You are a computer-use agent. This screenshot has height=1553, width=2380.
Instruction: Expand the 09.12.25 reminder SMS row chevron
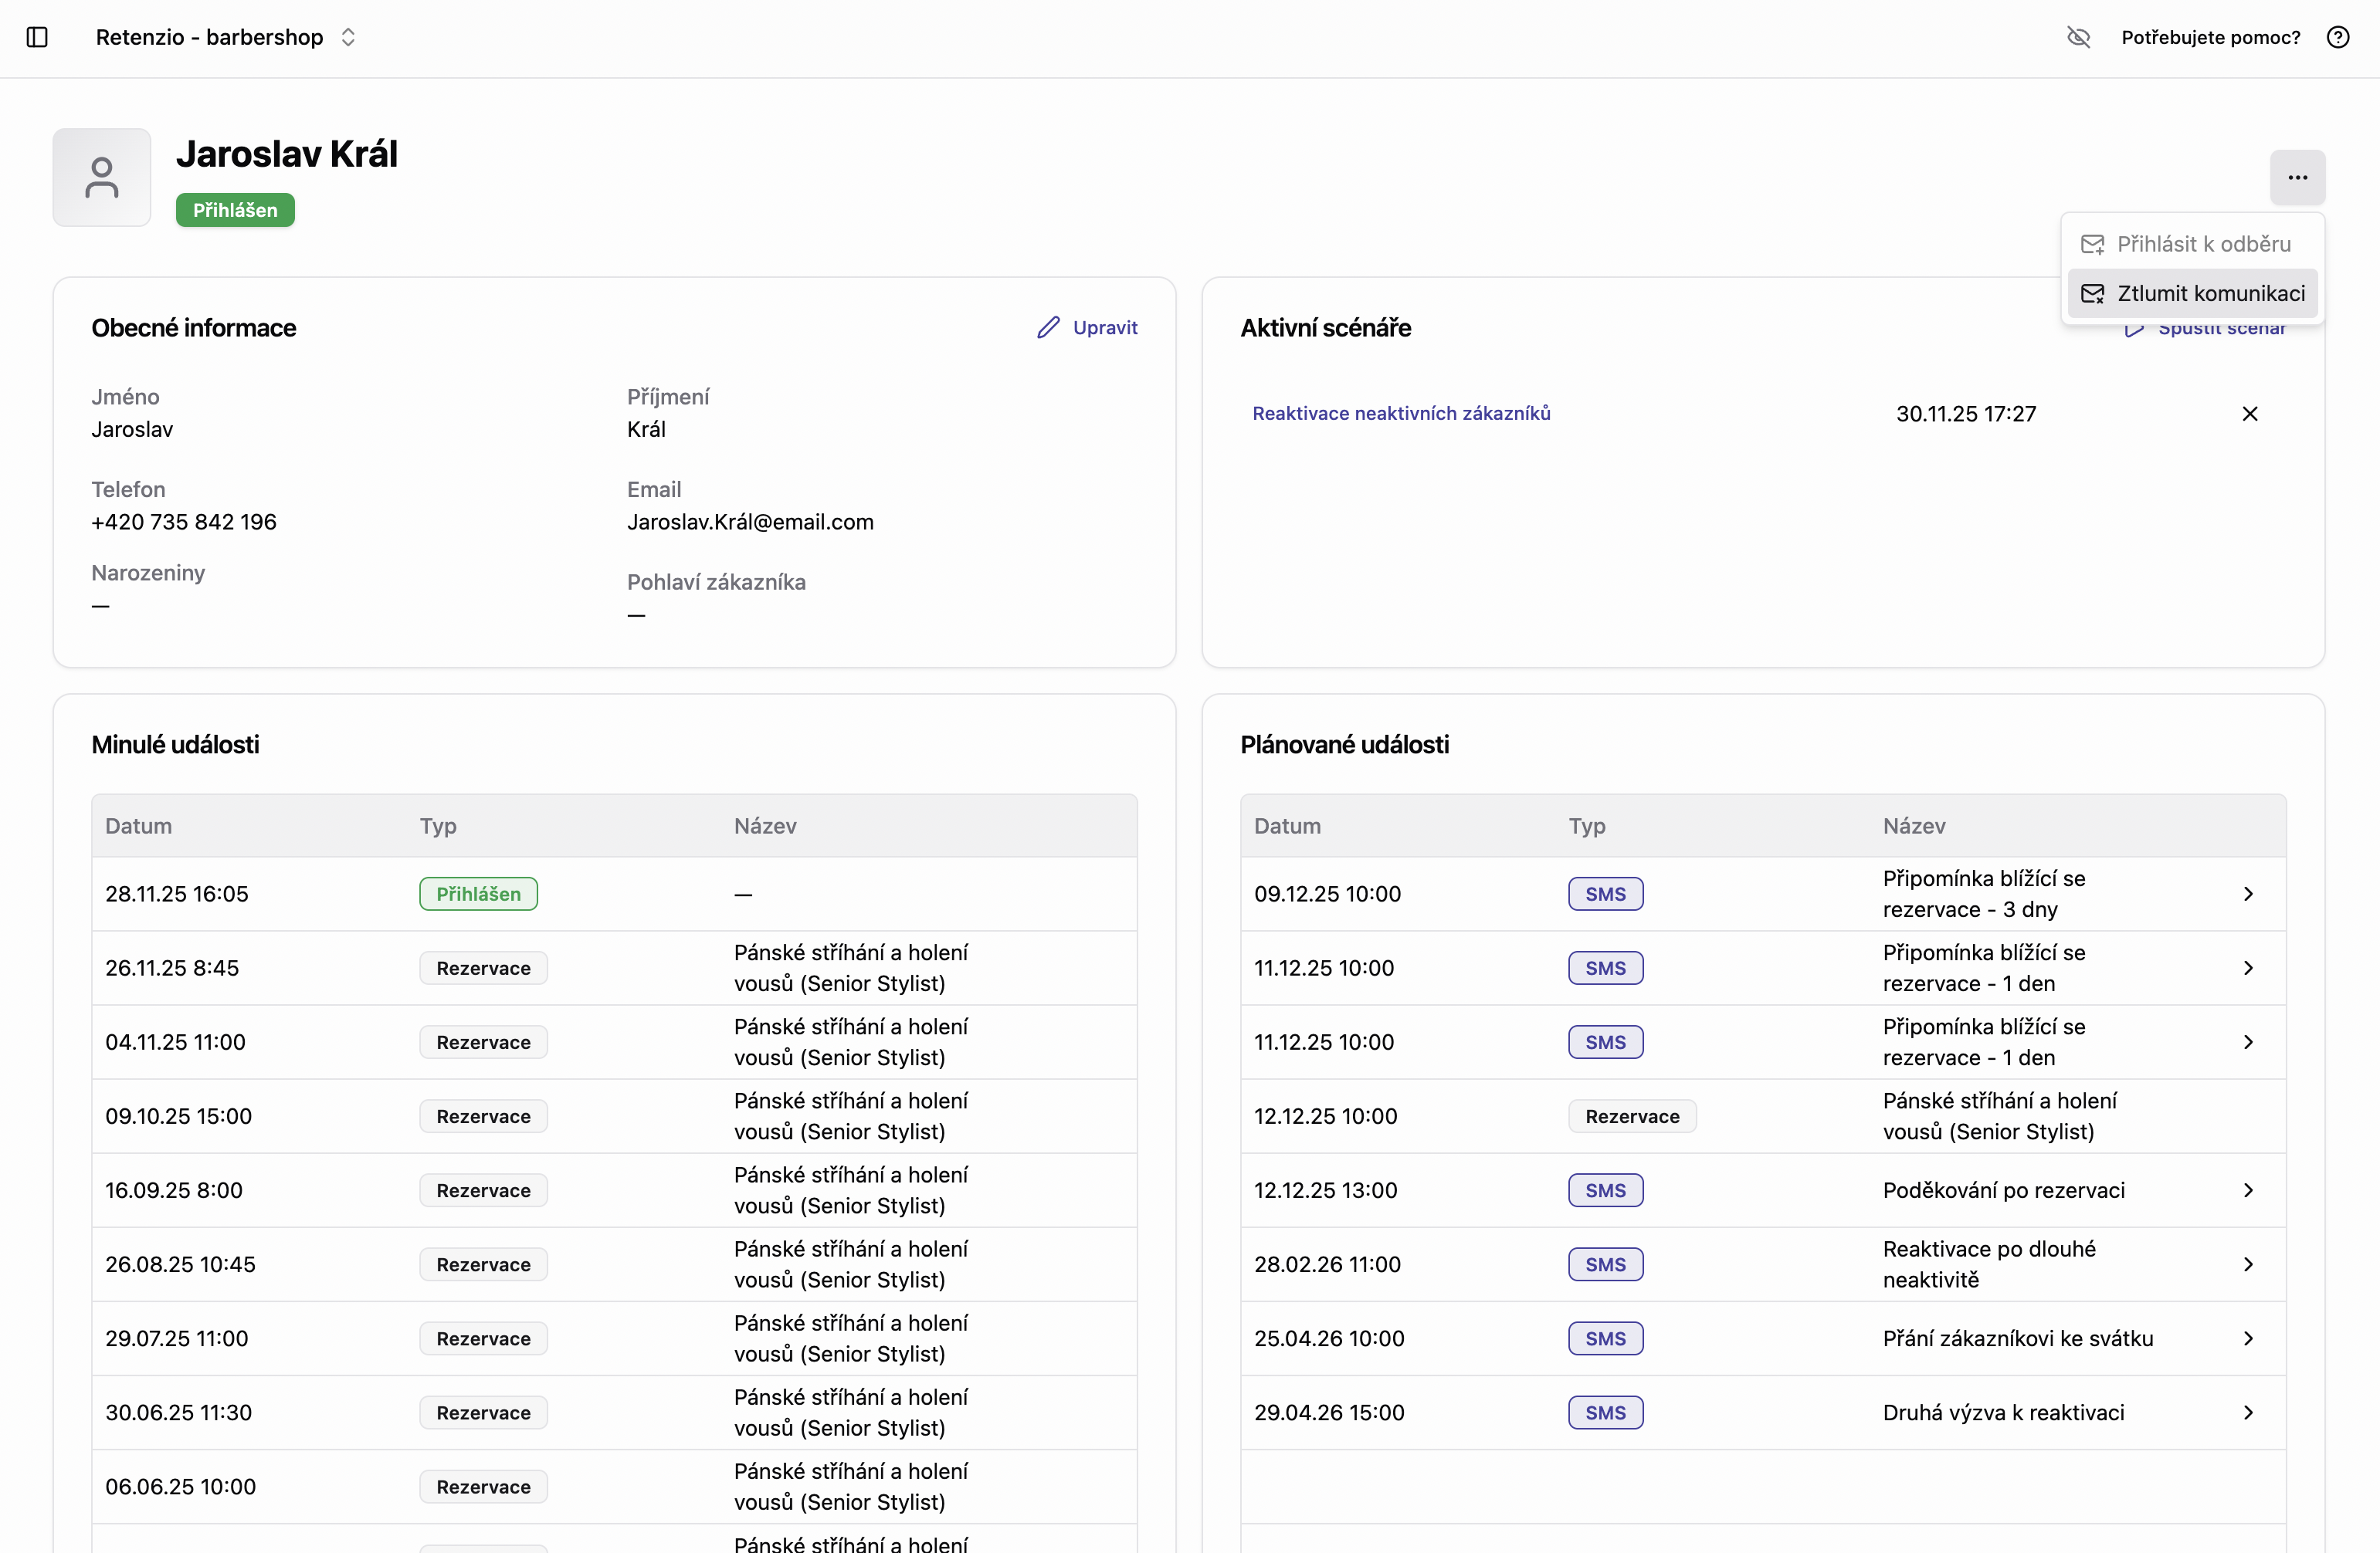2247,893
